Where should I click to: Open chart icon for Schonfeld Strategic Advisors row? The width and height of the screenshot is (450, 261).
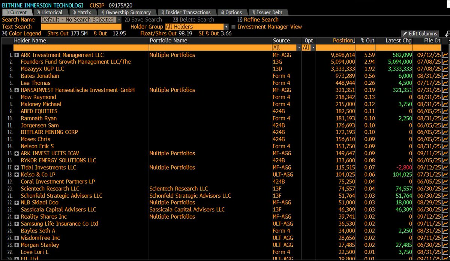point(445,196)
